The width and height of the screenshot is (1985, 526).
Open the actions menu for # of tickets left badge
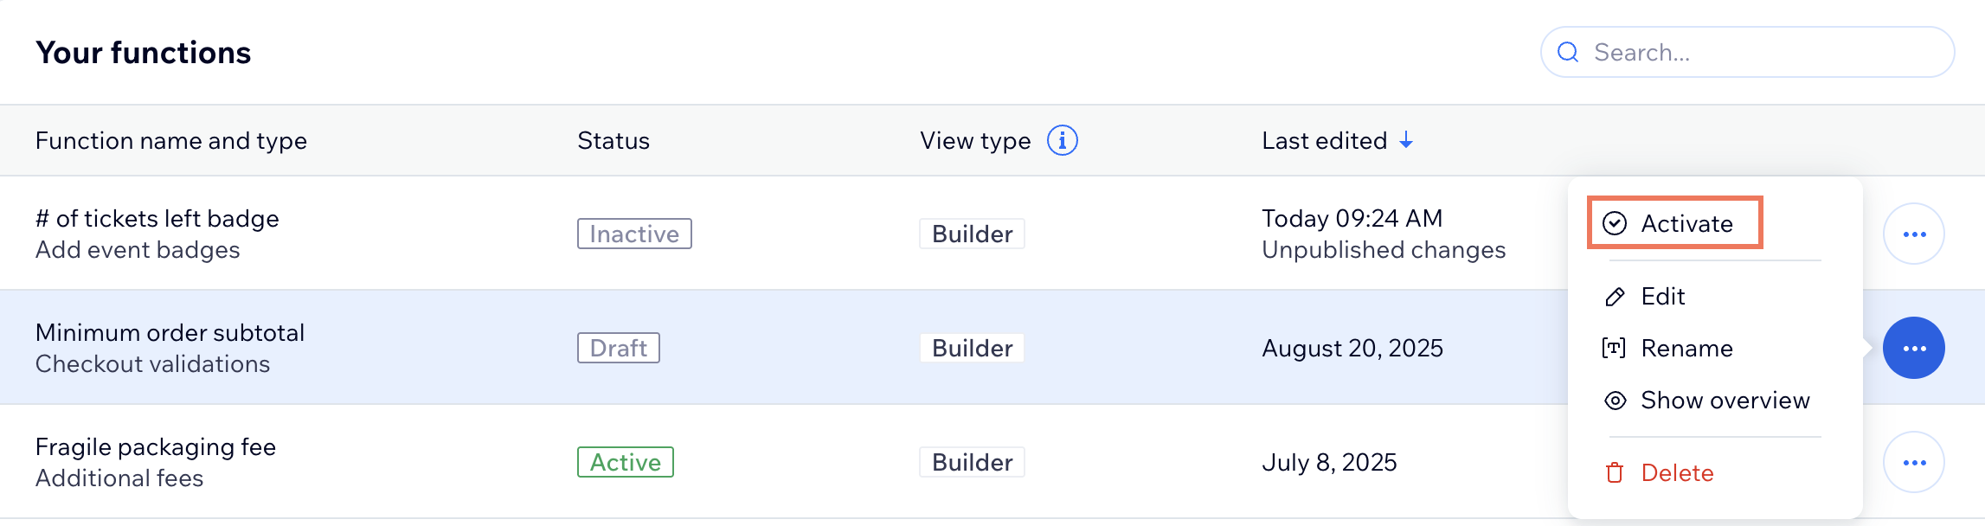pos(1912,233)
